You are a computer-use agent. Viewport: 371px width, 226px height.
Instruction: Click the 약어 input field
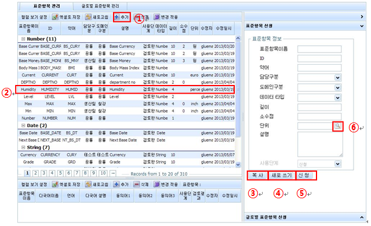[x=319, y=68]
